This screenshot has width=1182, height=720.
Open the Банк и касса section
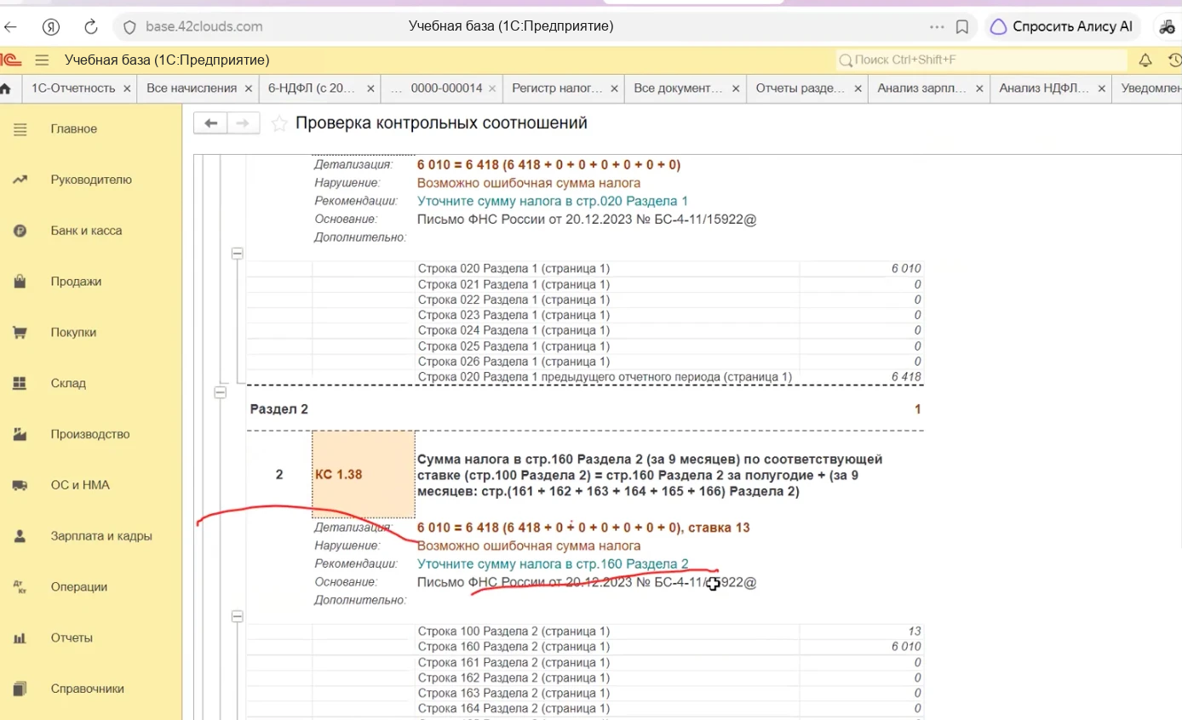pyautogui.click(x=86, y=231)
